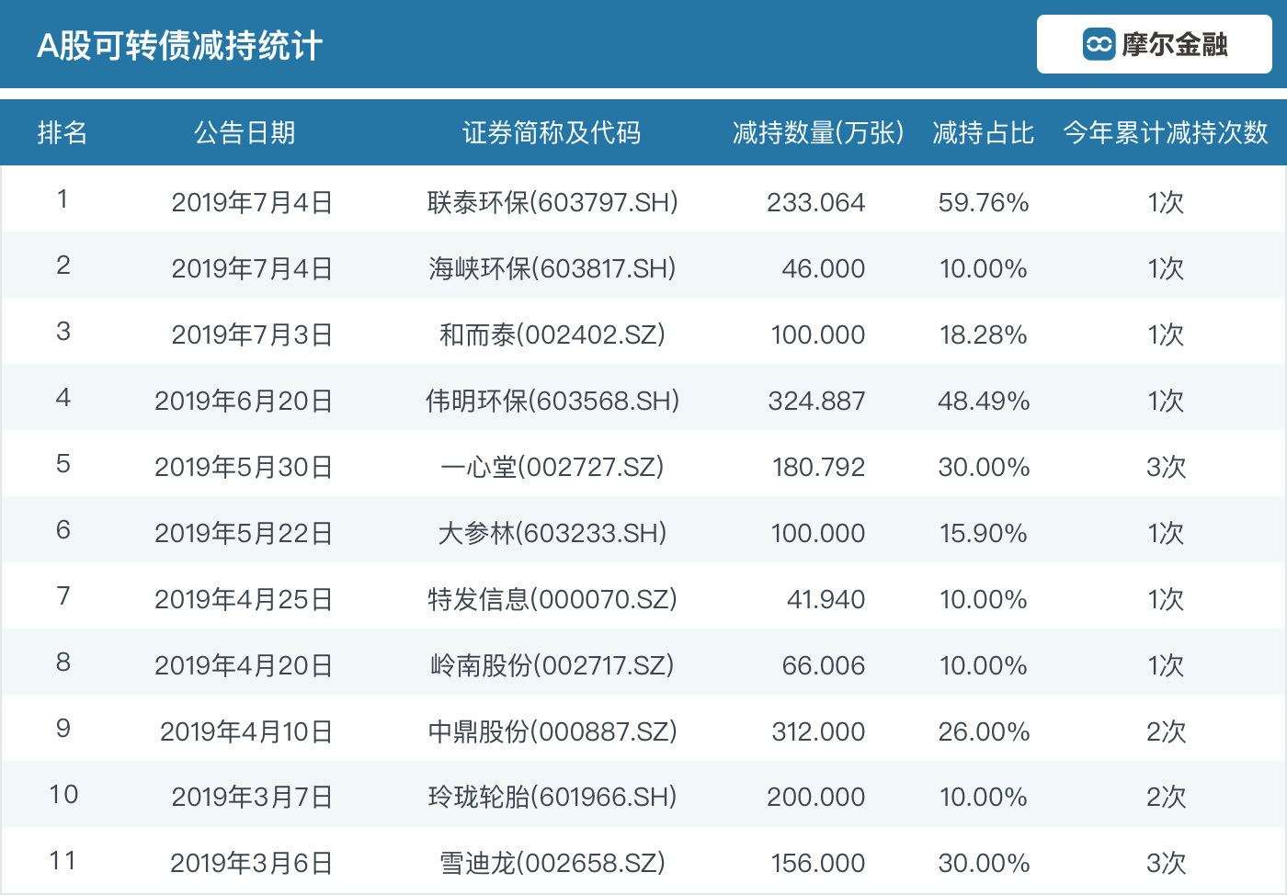This screenshot has height=895, width=1287.
Task: Select 玲珑轮胎(601966.SH) cell
Action: (x=552, y=797)
